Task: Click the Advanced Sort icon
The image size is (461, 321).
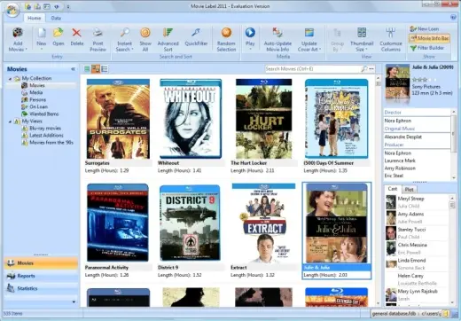Action: (x=168, y=33)
